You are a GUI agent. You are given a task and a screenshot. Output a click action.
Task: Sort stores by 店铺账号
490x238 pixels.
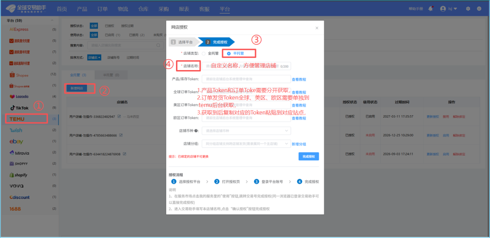click(x=113, y=57)
